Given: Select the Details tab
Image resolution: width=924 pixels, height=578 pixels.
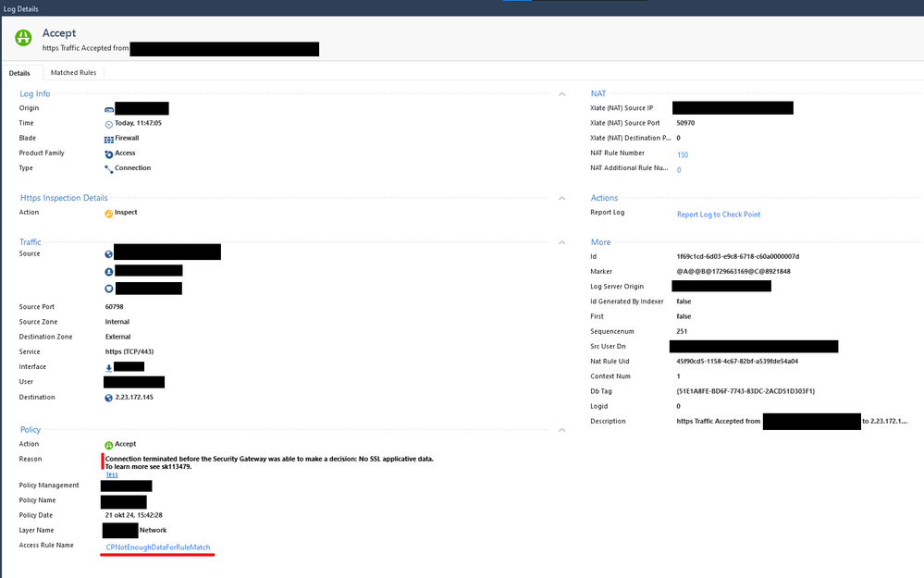Looking at the screenshot, I should click(x=20, y=72).
